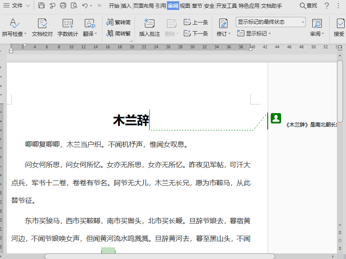Screen dimensions: 346x259
Task: Click the green 文档助手 avatar beside the comment
Action: tap(276, 118)
